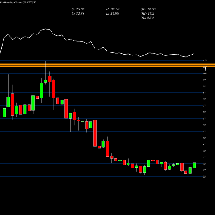Click the 67 price axis label
The image size is (215, 215).
tap(204, 119)
